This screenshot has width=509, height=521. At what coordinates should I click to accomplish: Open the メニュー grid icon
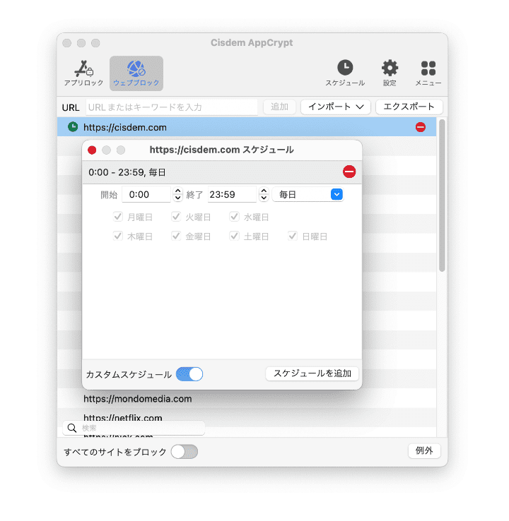(x=428, y=73)
